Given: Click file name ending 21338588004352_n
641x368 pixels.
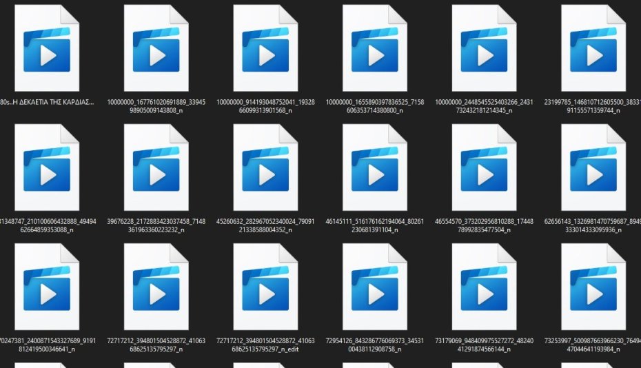Looking at the screenshot, I should coord(266,226).
